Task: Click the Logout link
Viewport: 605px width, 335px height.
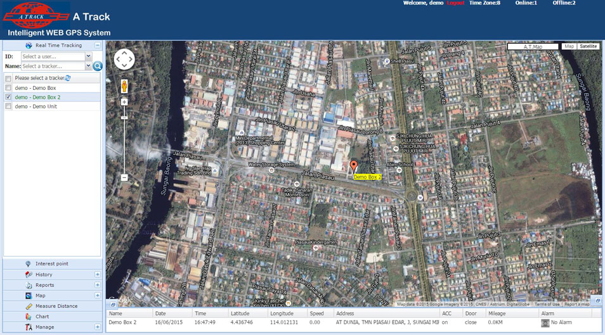Action: (x=455, y=3)
